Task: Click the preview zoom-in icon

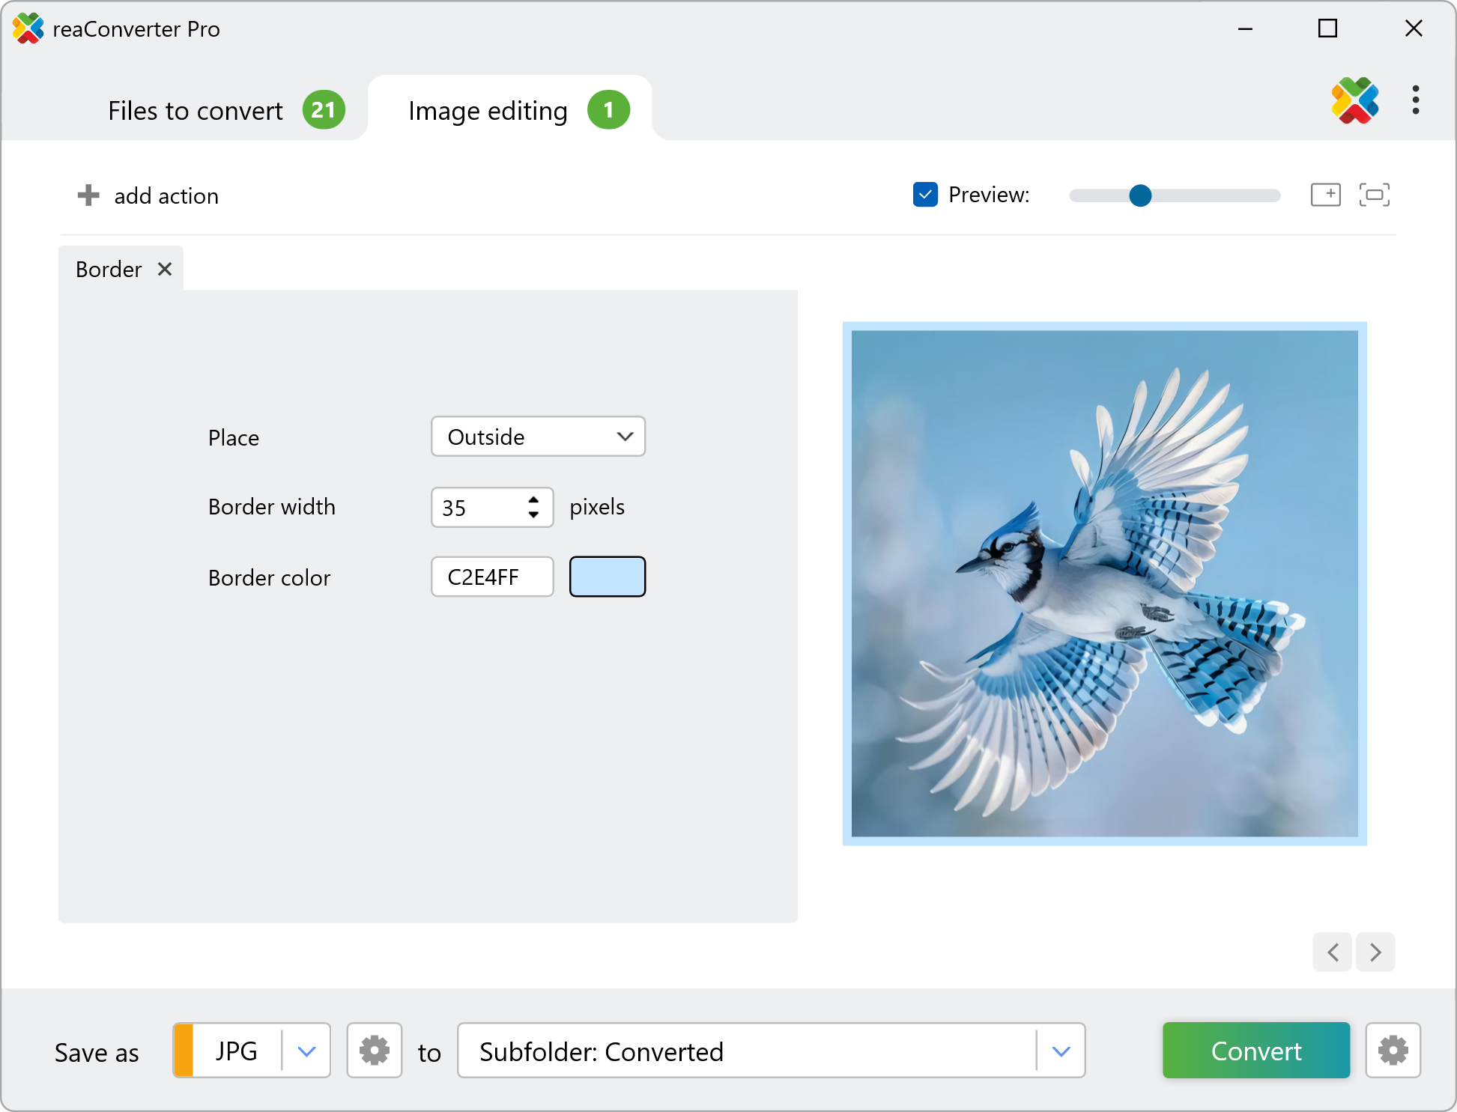Action: click(1325, 195)
